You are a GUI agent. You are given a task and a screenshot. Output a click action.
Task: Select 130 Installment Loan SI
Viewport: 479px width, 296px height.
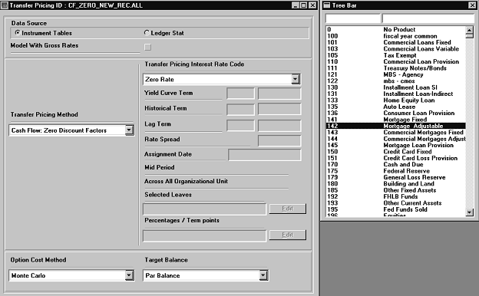click(x=396, y=87)
